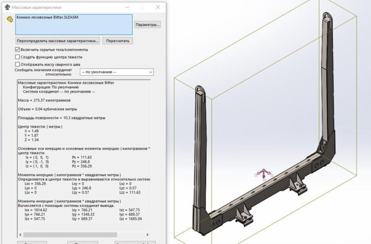The height and width of the screenshot is (244, 371).
Task: Close the Массовые характеристики dialog
Action: [155, 5]
